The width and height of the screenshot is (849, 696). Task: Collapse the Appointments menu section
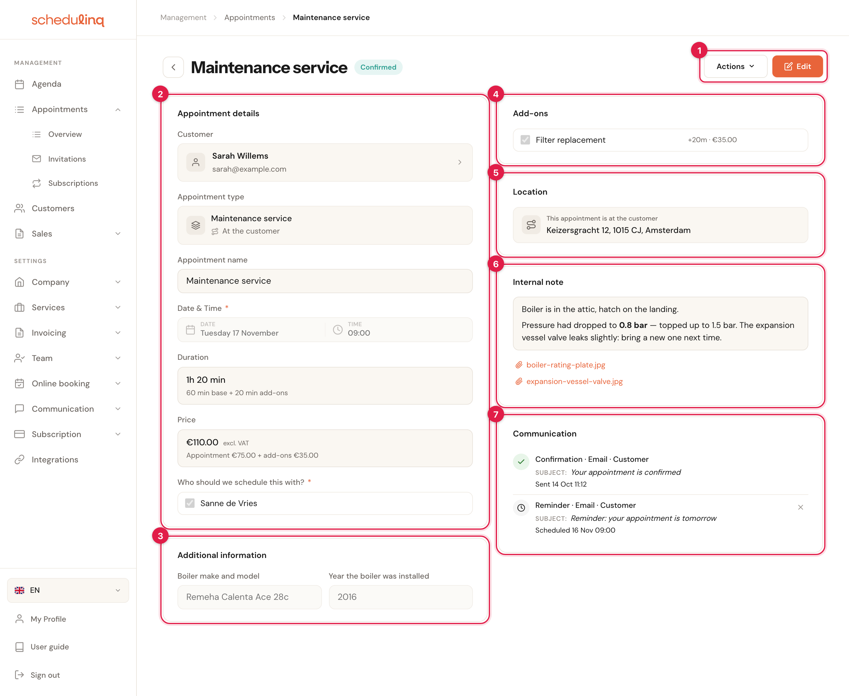click(x=118, y=109)
